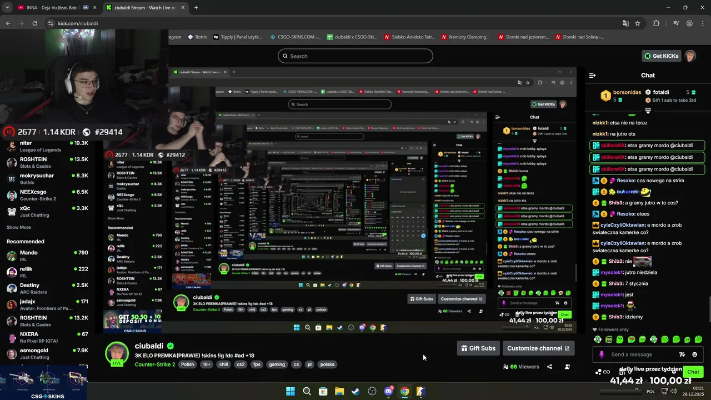Click username Shib3 on the idziemy message

(x=615, y=317)
